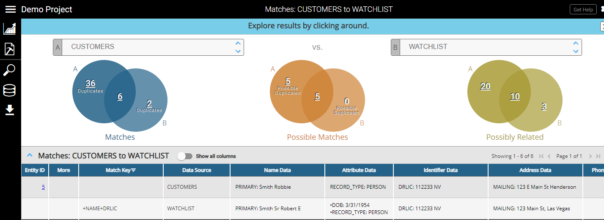The width and height of the screenshot is (604, 220).
Task: Select the 6 overlap count in Matches diagram
Action: pyautogui.click(x=120, y=97)
